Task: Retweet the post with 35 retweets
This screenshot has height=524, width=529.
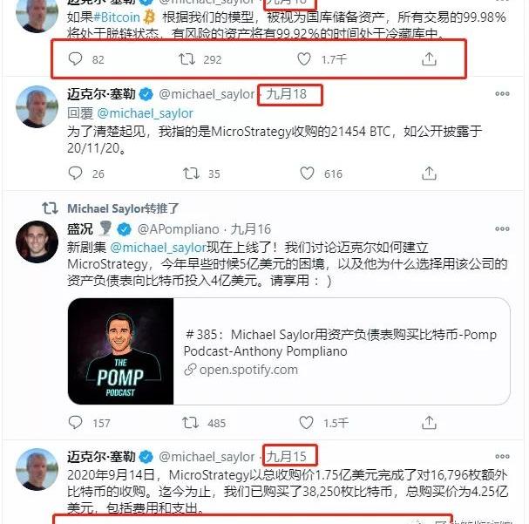Action: 191,174
